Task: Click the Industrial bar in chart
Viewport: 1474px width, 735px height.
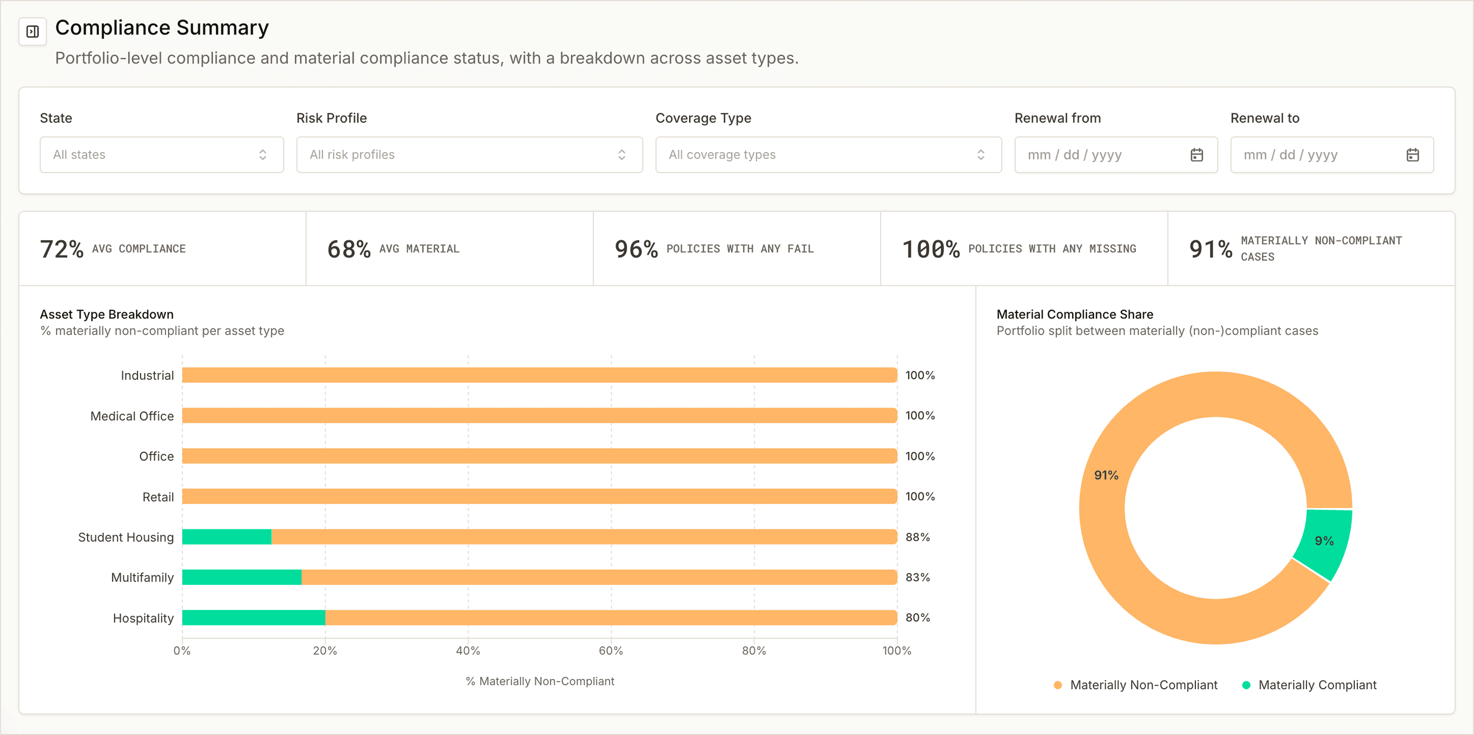Action: coord(540,375)
